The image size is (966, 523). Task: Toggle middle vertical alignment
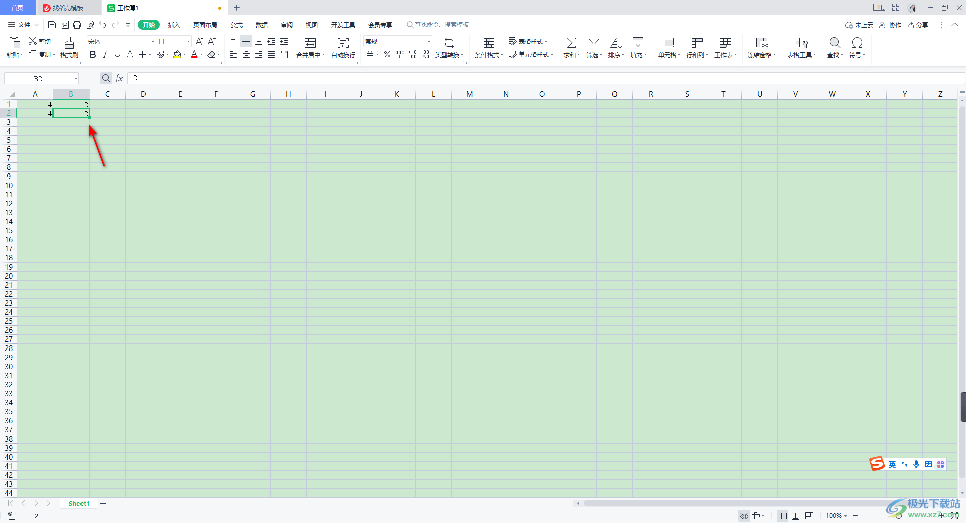click(x=246, y=41)
